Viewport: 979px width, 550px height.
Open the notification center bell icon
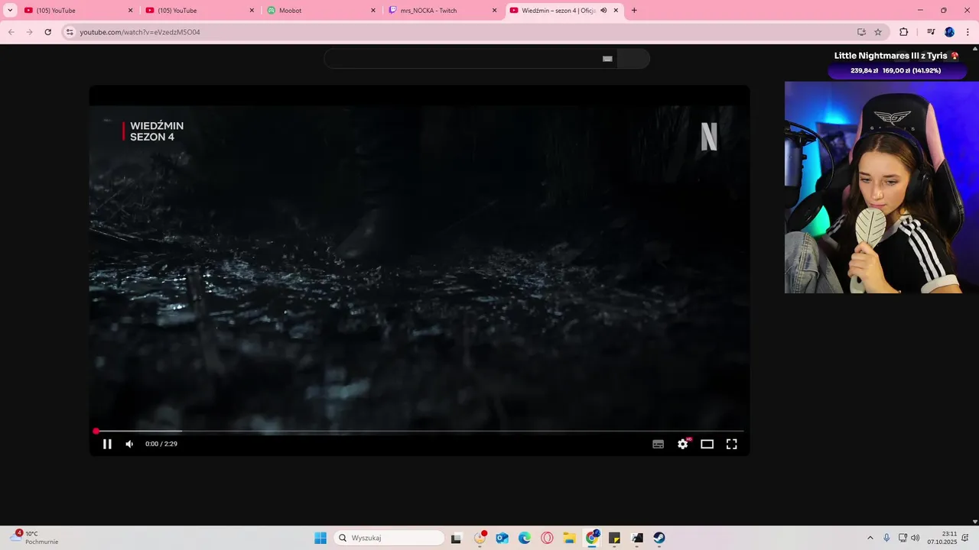tap(967, 538)
